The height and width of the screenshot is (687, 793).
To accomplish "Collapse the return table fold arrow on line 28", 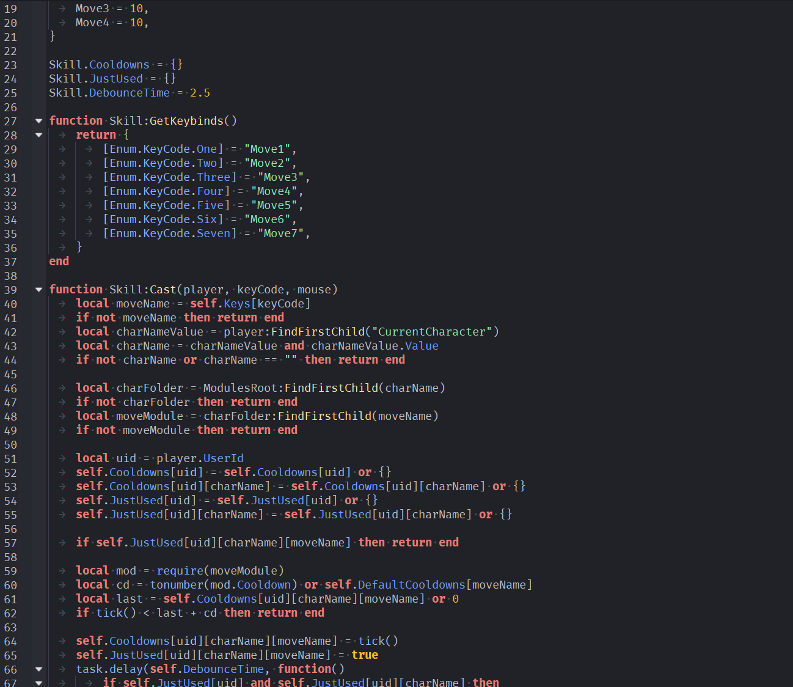I will [39, 135].
